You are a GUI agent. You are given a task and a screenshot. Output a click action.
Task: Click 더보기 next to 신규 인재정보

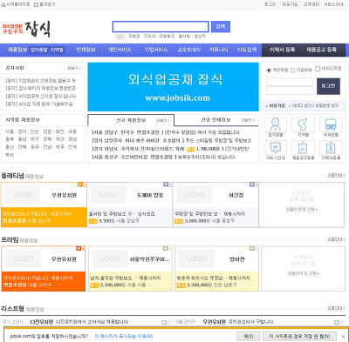click(248, 120)
